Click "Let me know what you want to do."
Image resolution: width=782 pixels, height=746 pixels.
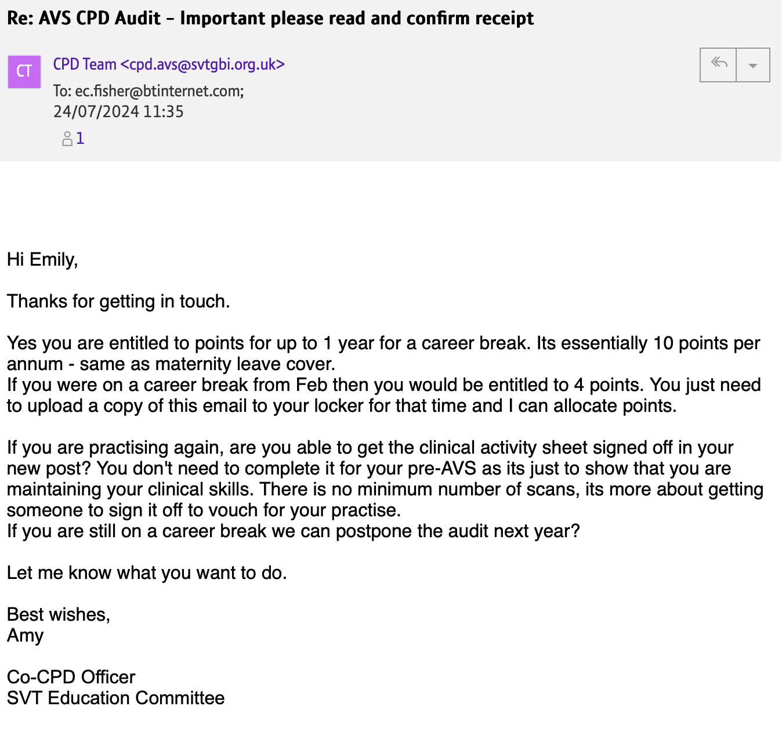[147, 573]
